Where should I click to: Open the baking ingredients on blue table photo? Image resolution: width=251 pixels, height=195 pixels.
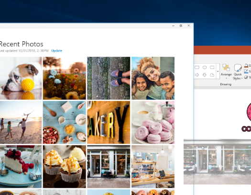(65, 123)
